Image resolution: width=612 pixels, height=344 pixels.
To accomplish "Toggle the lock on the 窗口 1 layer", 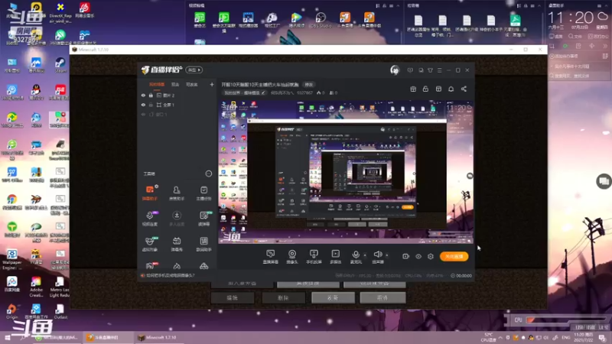I will [151, 114].
